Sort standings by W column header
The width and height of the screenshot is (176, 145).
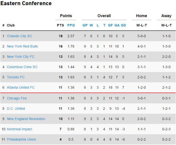[x=91, y=25]
